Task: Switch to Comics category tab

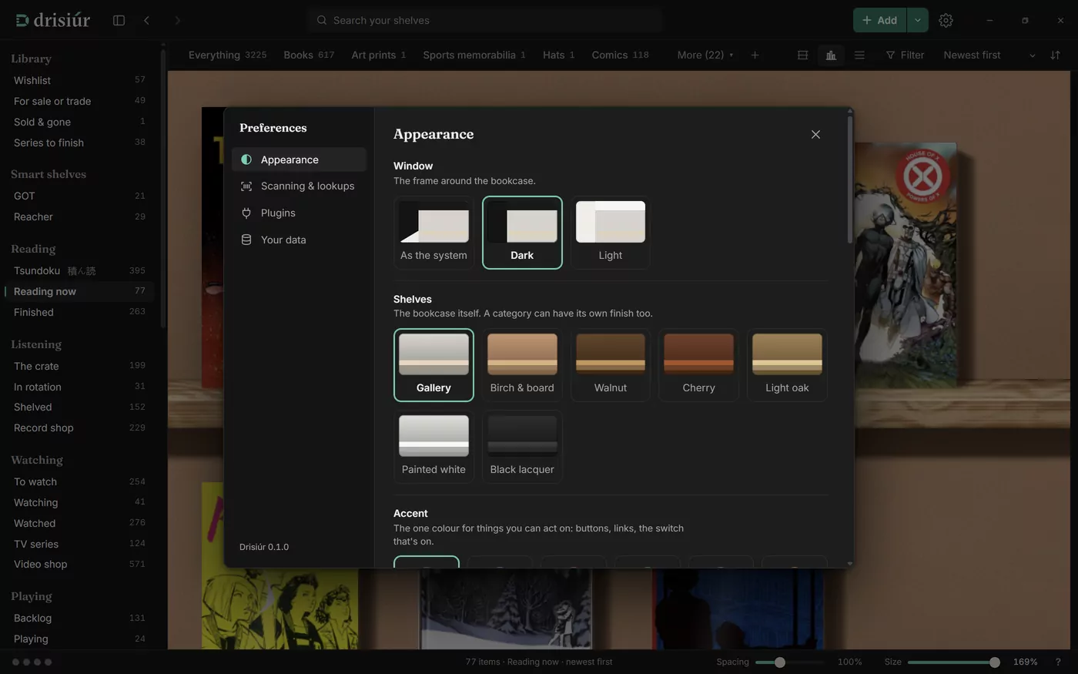Action: pyautogui.click(x=620, y=55)
